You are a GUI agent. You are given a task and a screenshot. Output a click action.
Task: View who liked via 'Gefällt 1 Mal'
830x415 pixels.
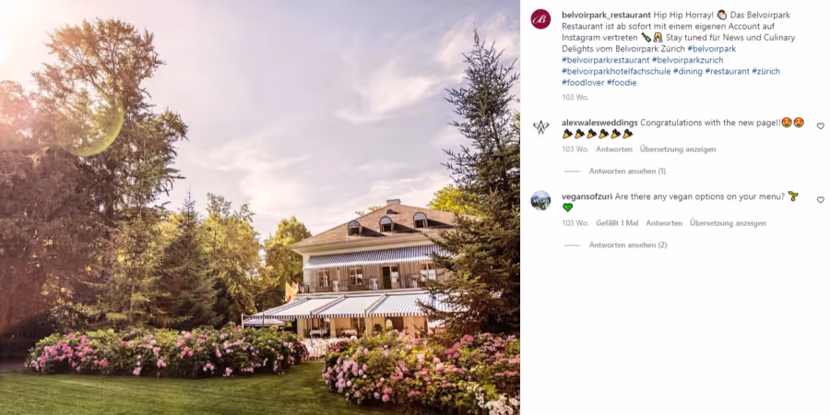pyautogui.click(x=617, y=223)
